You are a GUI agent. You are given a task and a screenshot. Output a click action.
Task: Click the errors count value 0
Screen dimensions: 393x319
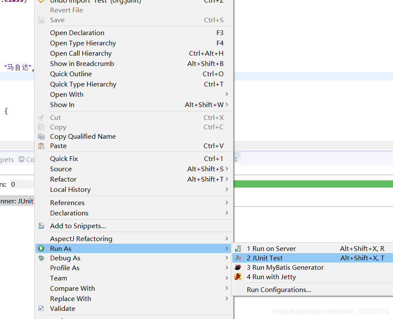point(13,185)
